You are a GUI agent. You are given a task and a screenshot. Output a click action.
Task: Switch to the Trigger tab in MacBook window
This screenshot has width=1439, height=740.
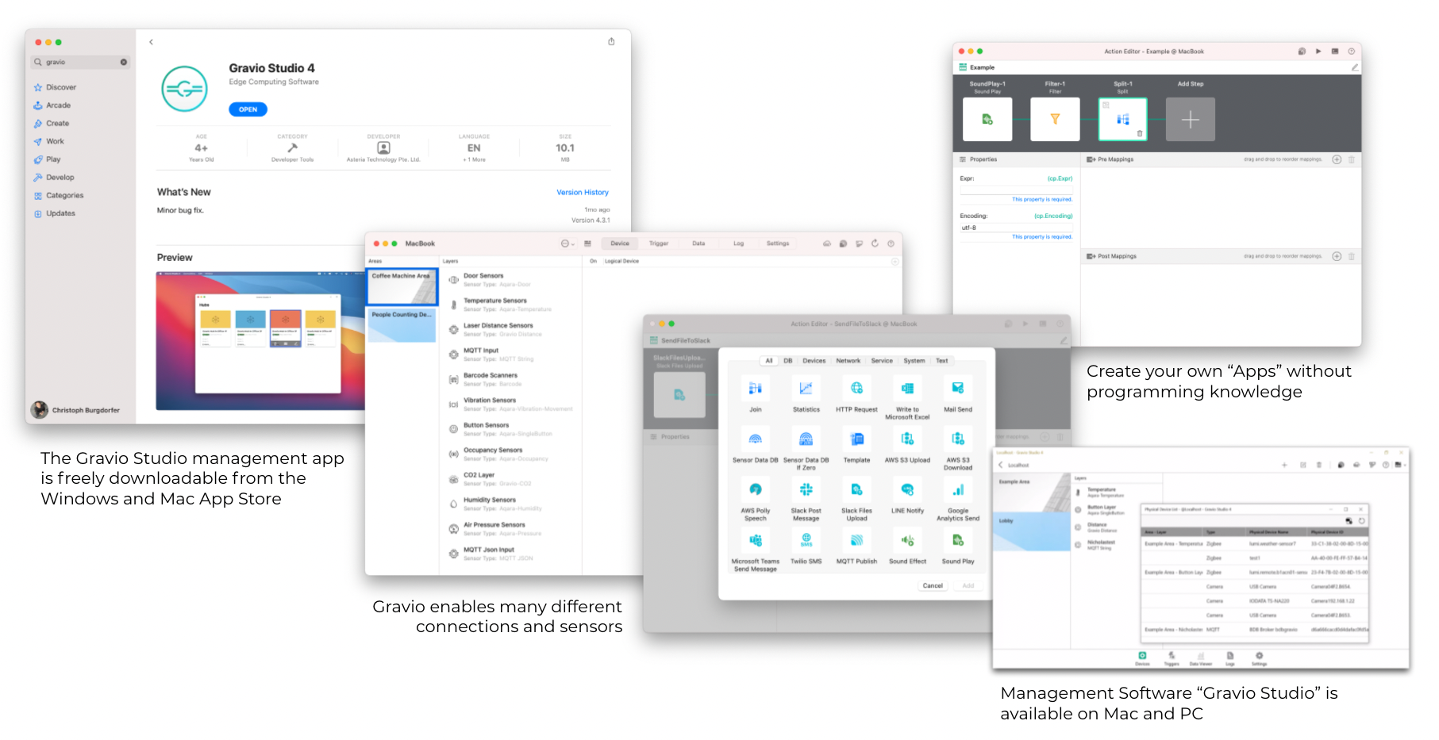tap(659, 243)
